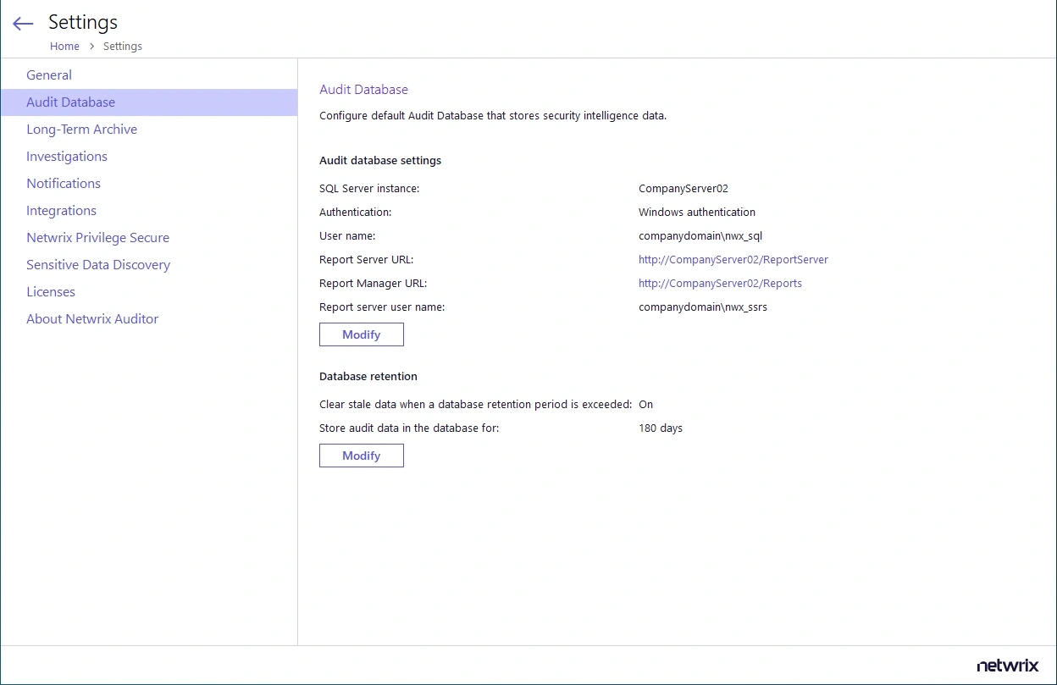The height and width of the screenshot is (685, 1057).
Task: Click the back arrow icon
Action: 22,23
